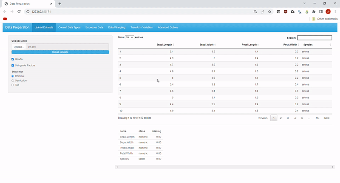Focus the table Search field
Screen dimensions: 340x183
pos(314,38)
